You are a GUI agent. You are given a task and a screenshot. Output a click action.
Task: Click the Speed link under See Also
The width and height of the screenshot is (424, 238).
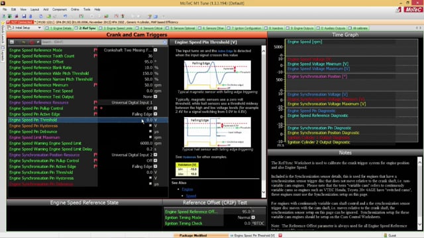coord(191,196)
